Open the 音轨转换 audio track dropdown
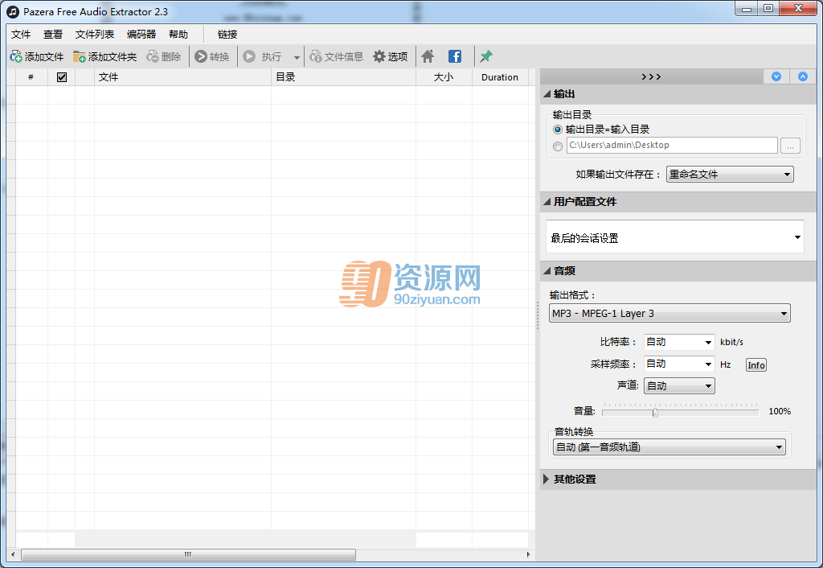This screenshot has height=568, width=823. 669,447
